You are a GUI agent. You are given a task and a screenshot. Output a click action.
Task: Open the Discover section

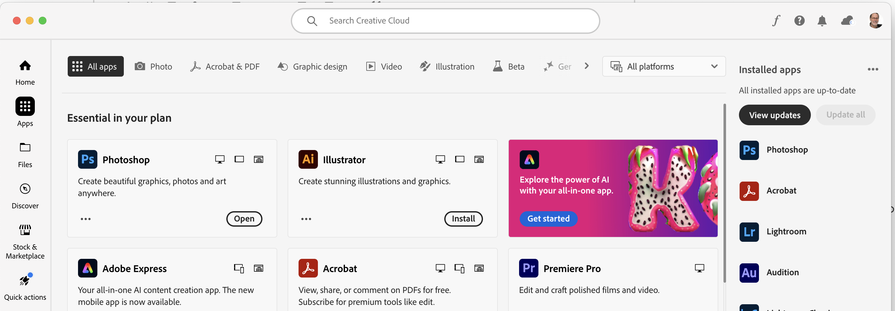pyautogui.click(x=25, y=195)
